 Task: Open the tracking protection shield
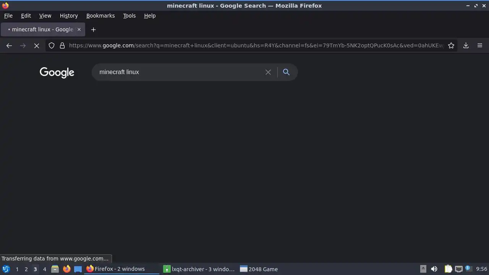(52, 45)
